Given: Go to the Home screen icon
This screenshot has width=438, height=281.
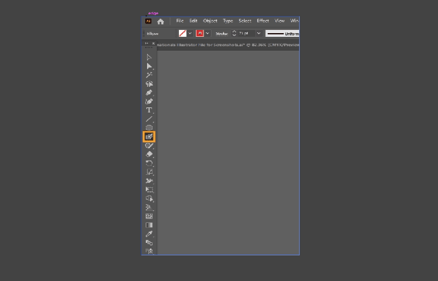Looking at the screenshot, I should click(160, 21).
